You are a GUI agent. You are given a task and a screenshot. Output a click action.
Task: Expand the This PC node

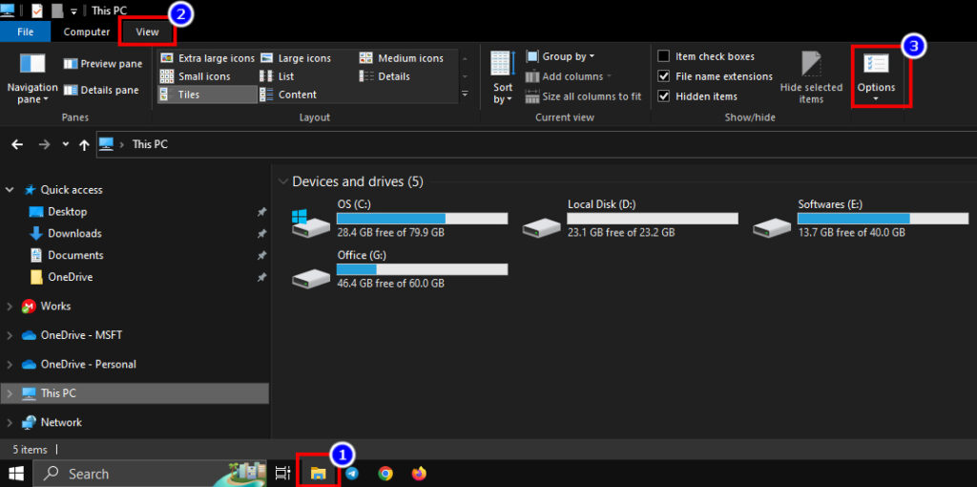tap(10, 393)
